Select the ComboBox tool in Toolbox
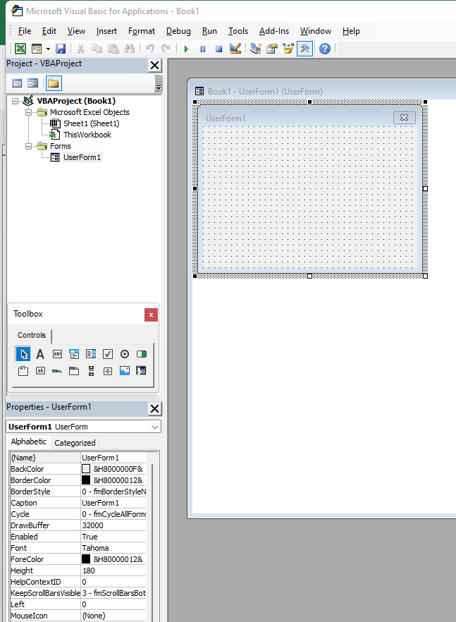Viewport: 456px width, 622px height. click(74, 354)
